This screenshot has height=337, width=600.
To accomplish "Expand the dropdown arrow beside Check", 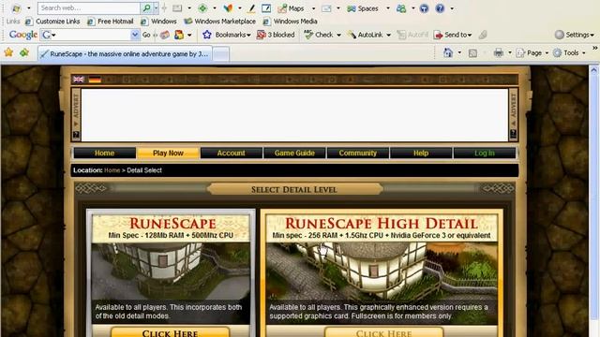I will (x=338, y=36).
